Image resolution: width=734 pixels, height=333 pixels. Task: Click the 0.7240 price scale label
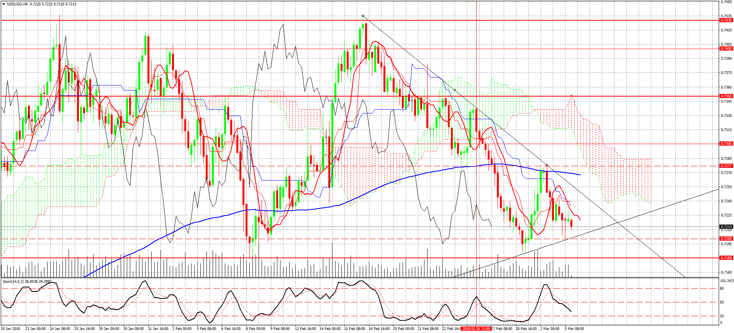coord(726,201)
